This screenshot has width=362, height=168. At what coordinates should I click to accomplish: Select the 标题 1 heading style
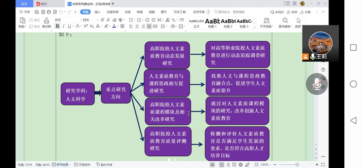[212, 23]
